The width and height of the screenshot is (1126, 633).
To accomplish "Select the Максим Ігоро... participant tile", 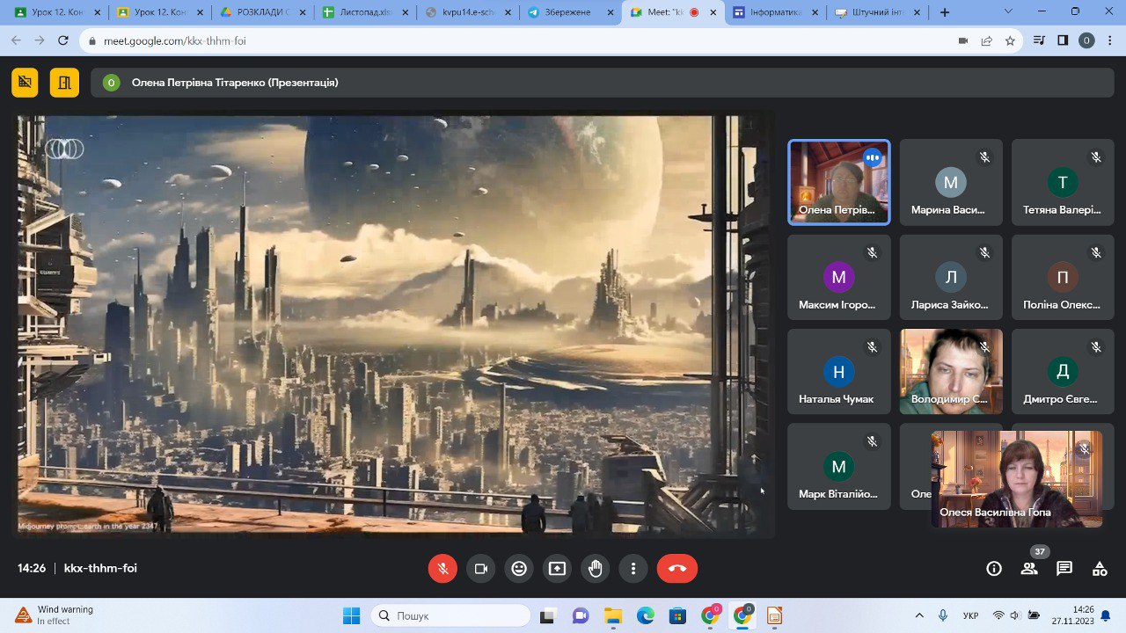I will 839,277.
